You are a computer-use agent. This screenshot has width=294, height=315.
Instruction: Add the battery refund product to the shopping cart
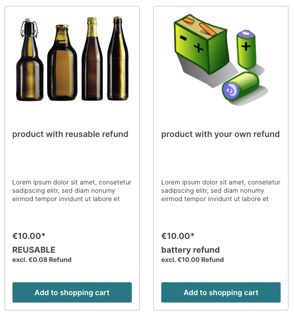click(x=221, y=292)
